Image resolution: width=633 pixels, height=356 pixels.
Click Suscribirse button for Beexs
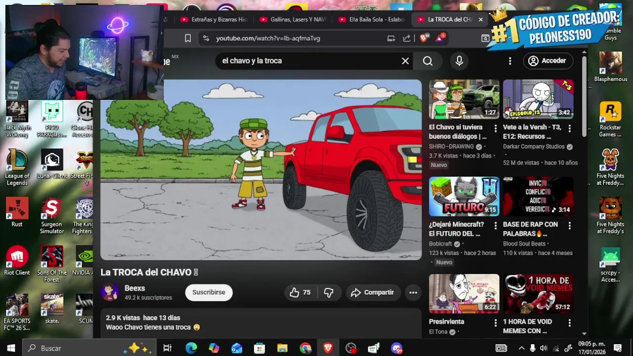point(209,292)
